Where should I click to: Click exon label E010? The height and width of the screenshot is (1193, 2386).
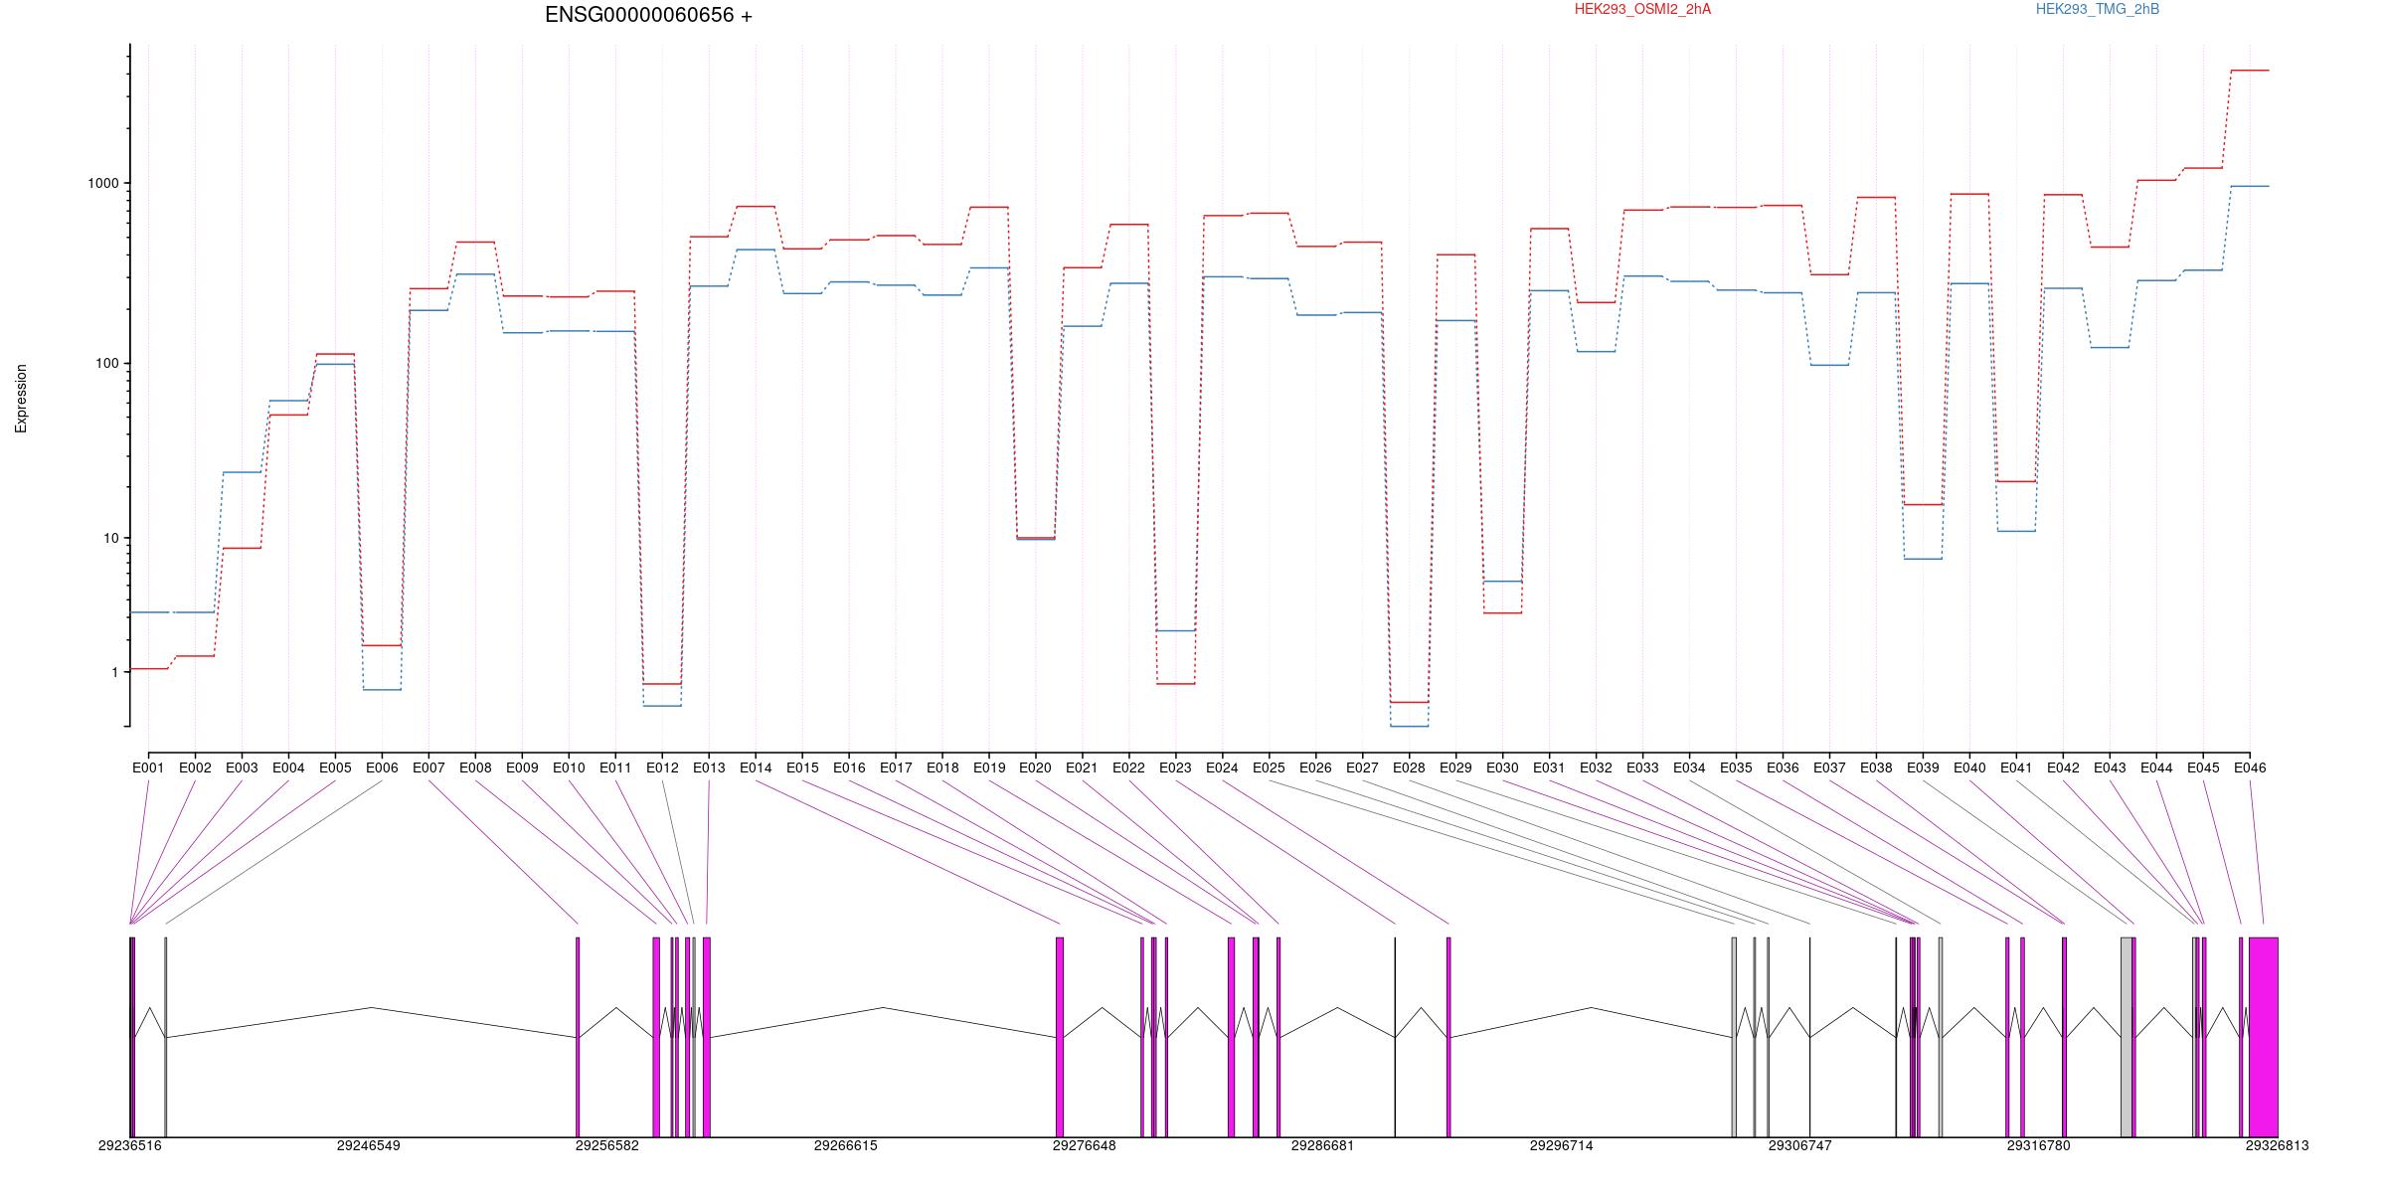(569, 767)
